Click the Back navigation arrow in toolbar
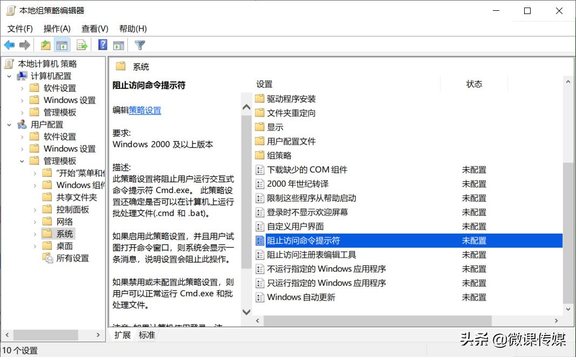 pos(9,45)
